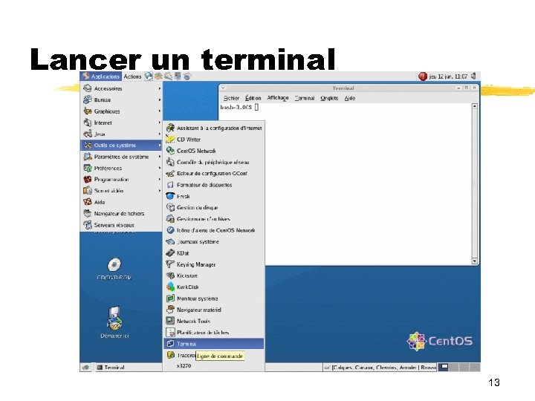Click the bash prompt in Terminal
535x401 pixels.
click(x=236, y=107)
